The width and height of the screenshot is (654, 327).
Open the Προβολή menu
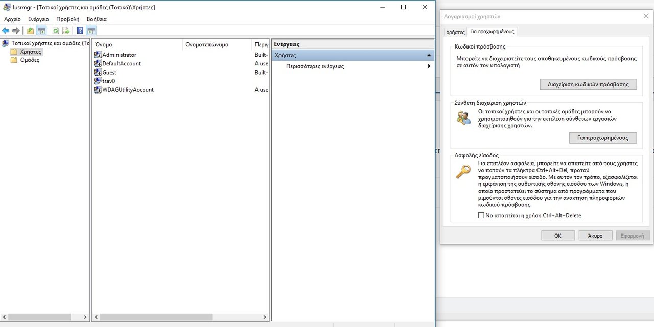[67, 19]
